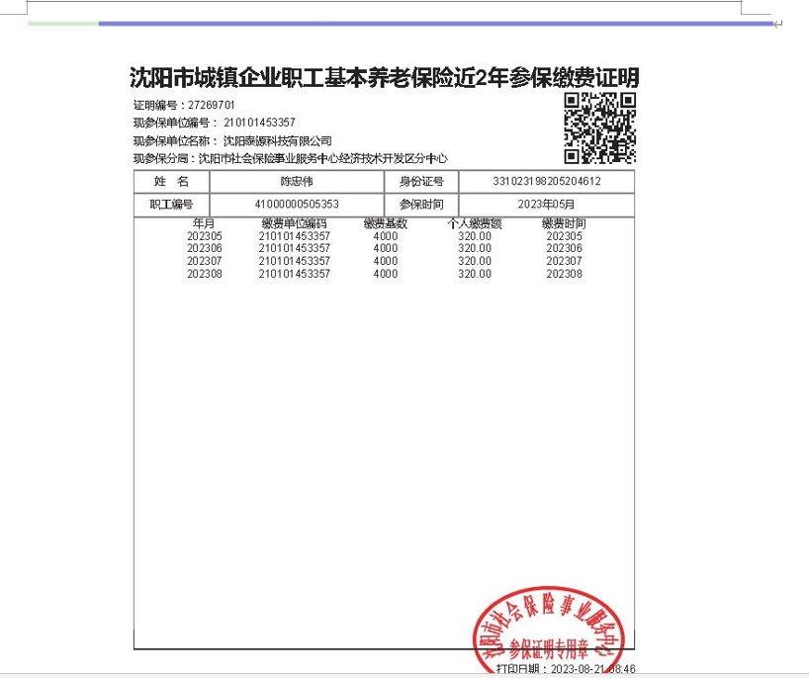Select the name cell 陈忠伟

(297, 182)
